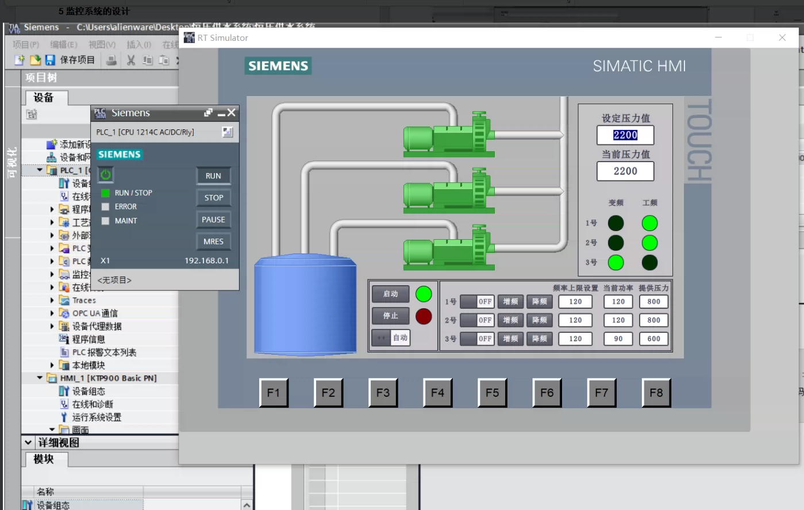
Task: Expand the 设备代理数据 node
Action: click(52, 326)
